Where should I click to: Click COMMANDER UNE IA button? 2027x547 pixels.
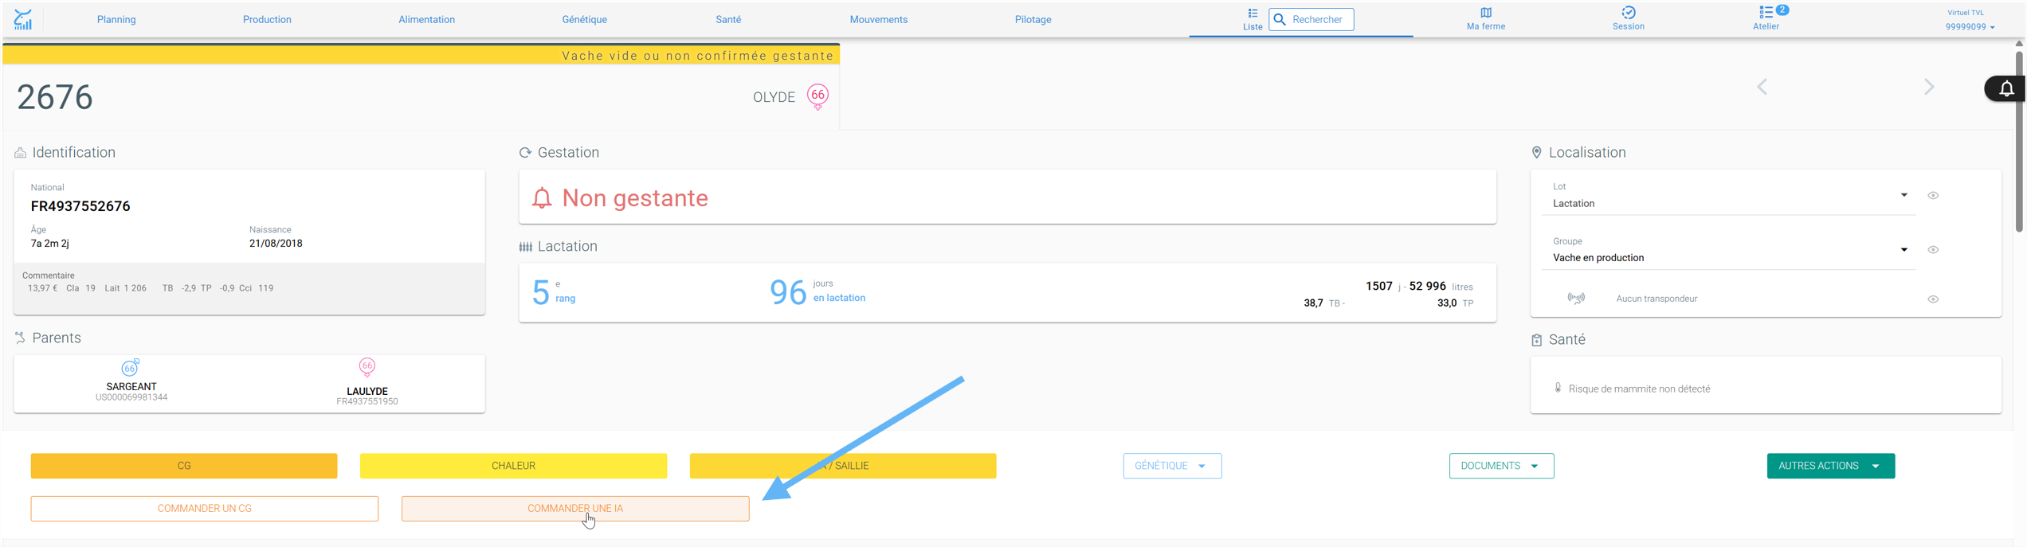pos(575,509)
